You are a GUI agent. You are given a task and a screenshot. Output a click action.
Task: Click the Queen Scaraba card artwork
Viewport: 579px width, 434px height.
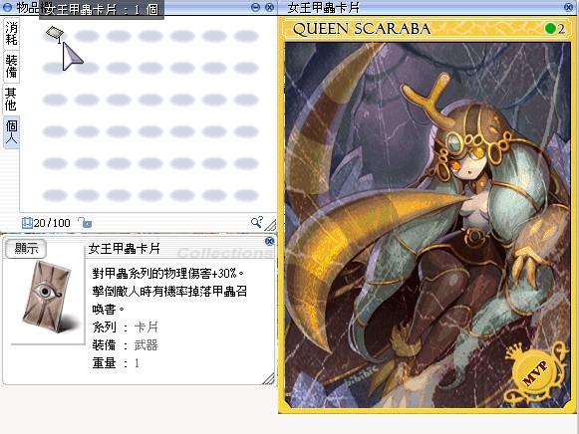428,225
